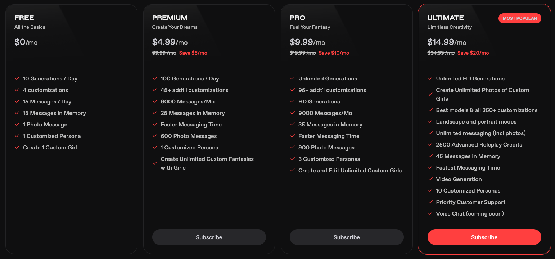Click checkmark next to 6000 Messages/Mo
The height and width of the screenshot is (259, 555).
(155, 102)
